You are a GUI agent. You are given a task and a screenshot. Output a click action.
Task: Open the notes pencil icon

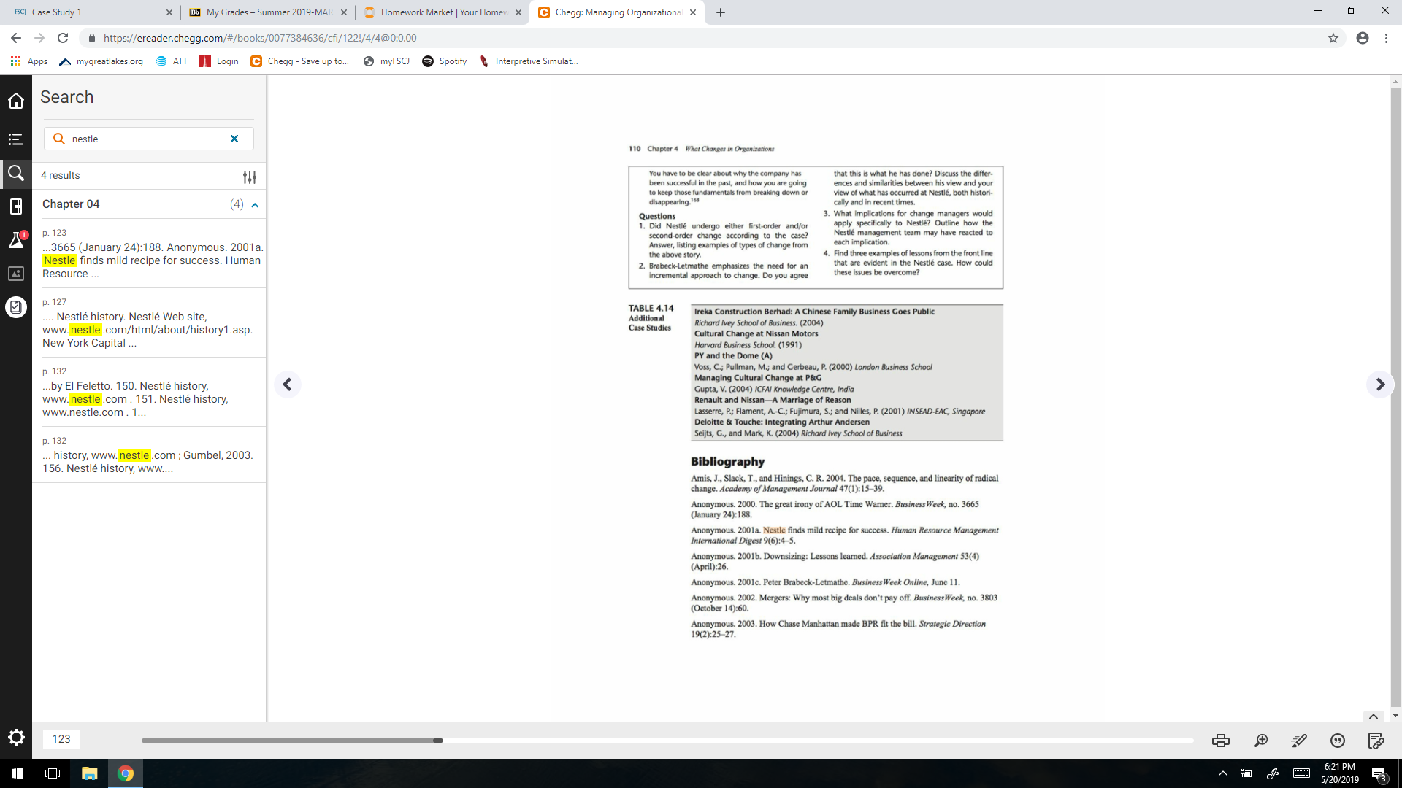(x=1376, y=741)
